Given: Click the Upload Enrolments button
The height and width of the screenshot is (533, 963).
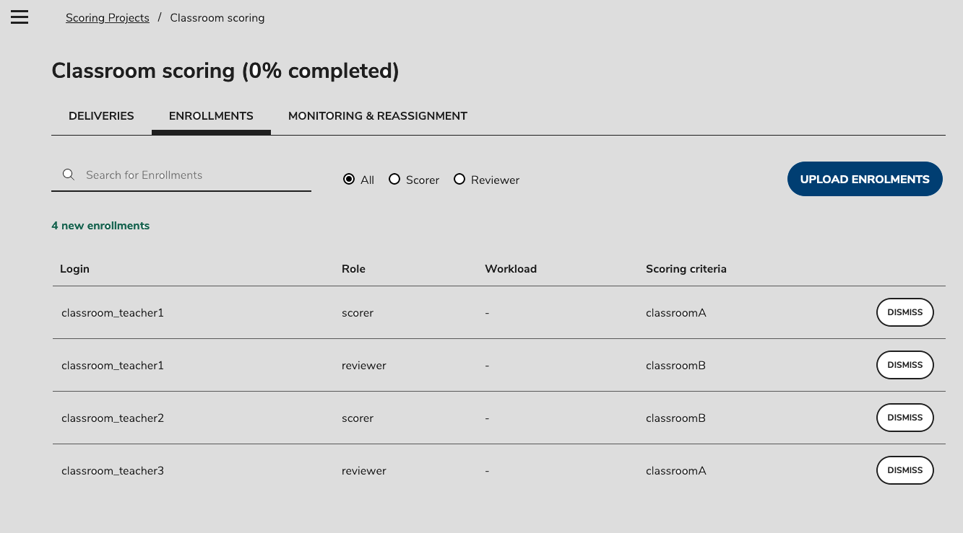Looking at the screenshot, I should click(865, 179).
